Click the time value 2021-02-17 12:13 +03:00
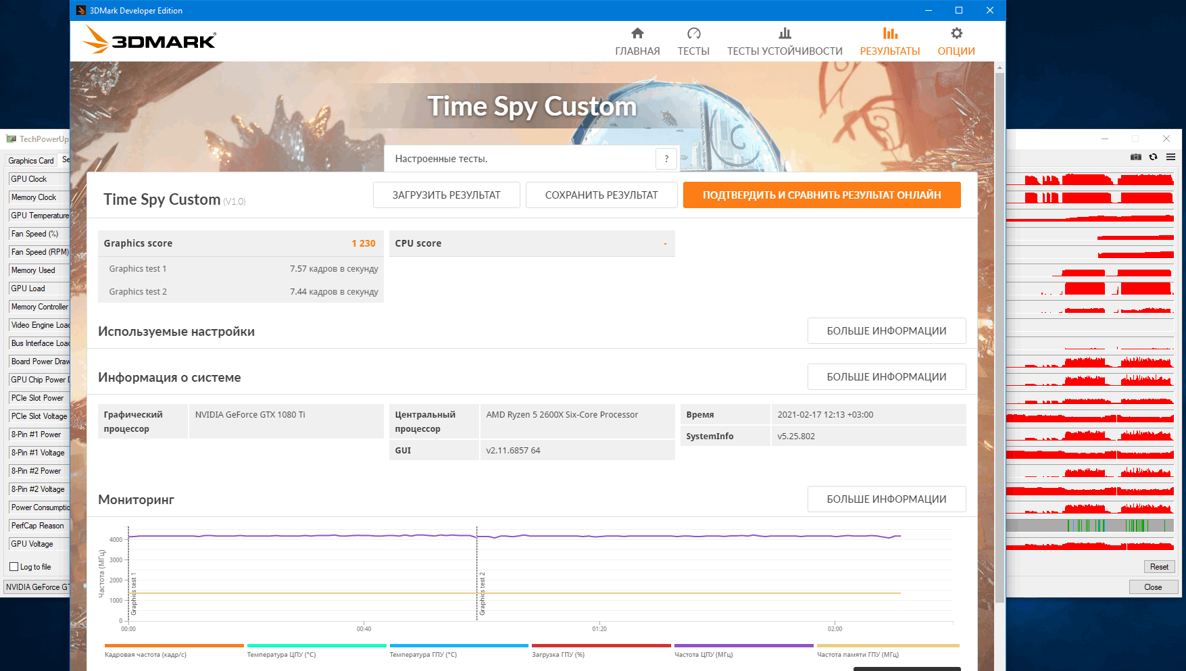Viewport: 1186px width, 671px height. pos(825,414)
